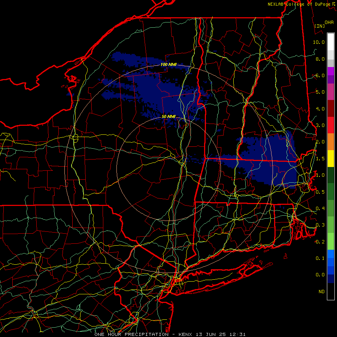Click the 3.0 legend value
This screenshot has height=337, width=337.
320,125
